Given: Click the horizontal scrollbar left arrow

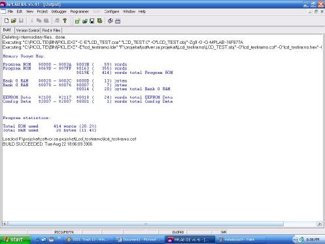Looking at the screenshot, I should (x=5, y=224).
